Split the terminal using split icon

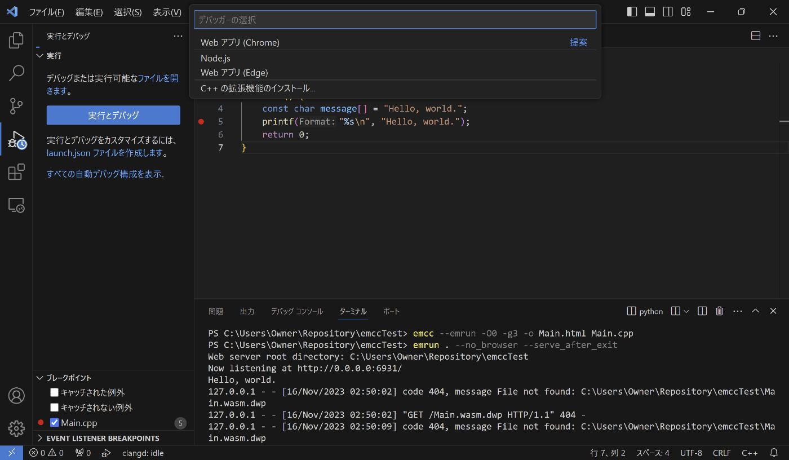[x=702, y=311]
